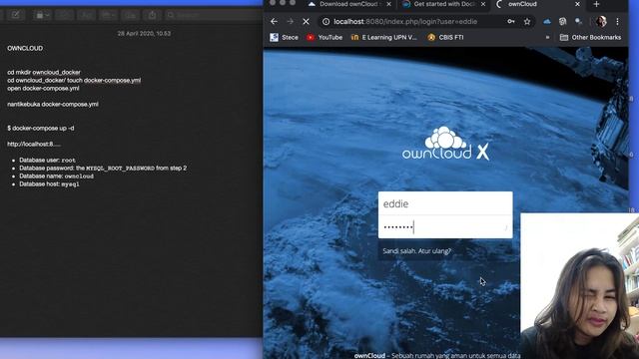Click the 'cd mkdir owncloud_docker' line
This screenshot has width=639, height=359.
tap(44, 73)
